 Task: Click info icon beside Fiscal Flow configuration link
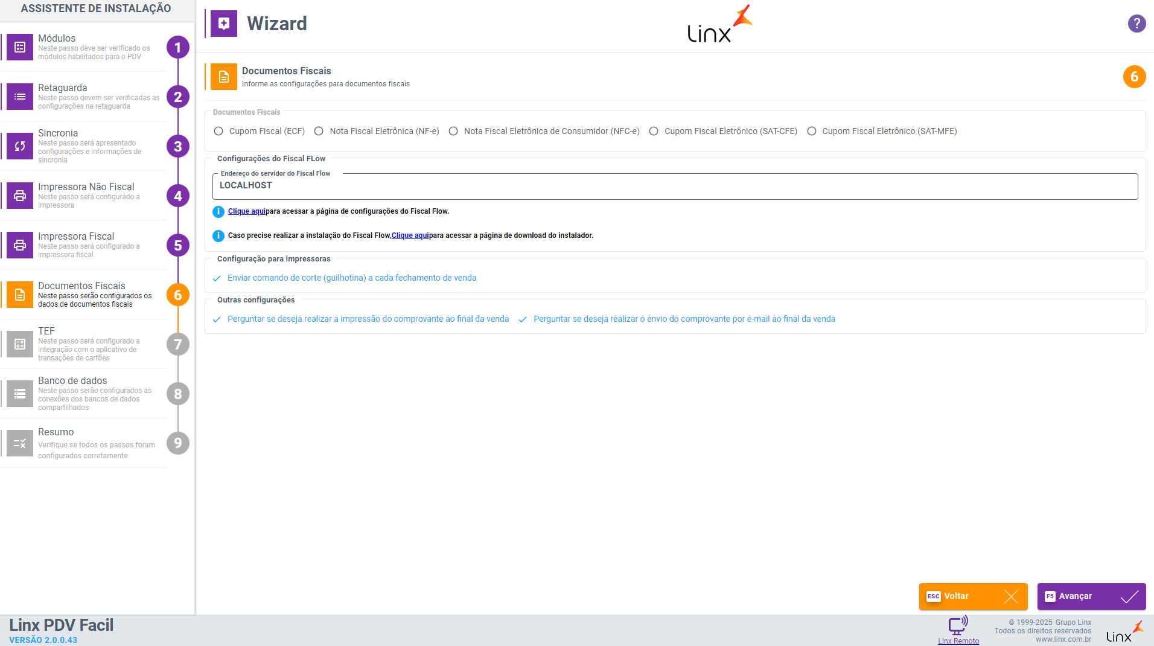[218, 211]
